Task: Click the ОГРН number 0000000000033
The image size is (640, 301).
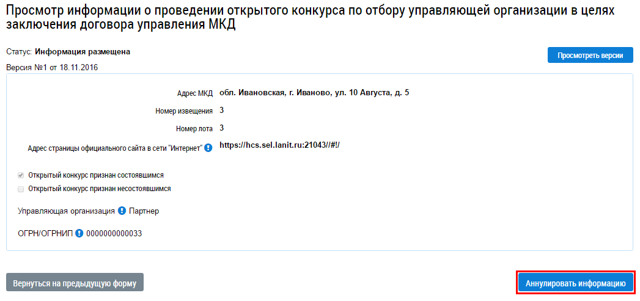Action: point(114,233)
